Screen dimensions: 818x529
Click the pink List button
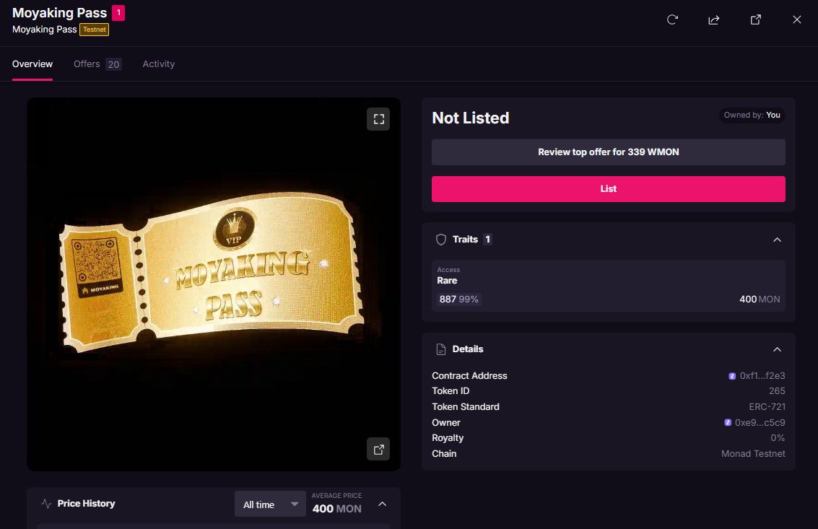click(x=609, y=189)
